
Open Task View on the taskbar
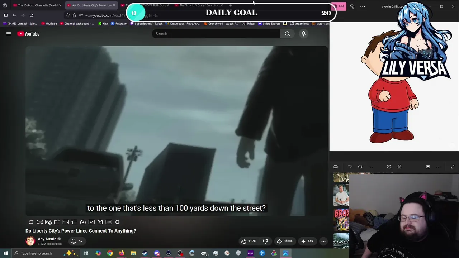86,253
